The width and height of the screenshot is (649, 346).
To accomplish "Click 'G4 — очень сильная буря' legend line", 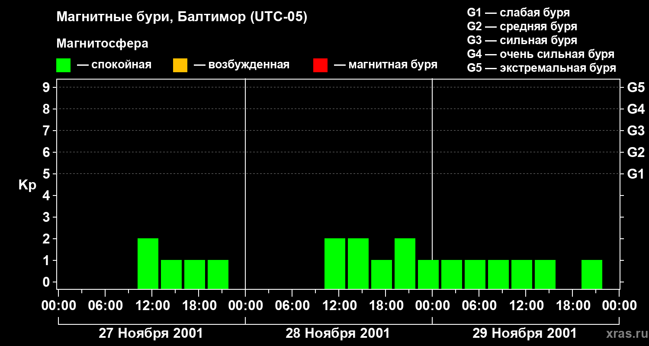I will pyautogui.click(x=540, y=54).
